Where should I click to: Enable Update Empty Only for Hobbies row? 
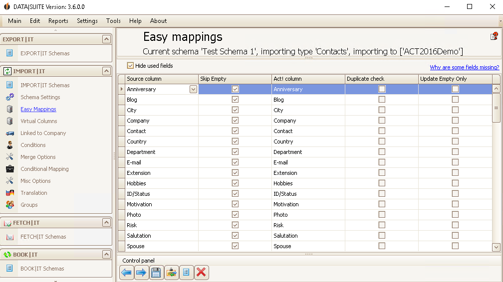coord(455,183)
